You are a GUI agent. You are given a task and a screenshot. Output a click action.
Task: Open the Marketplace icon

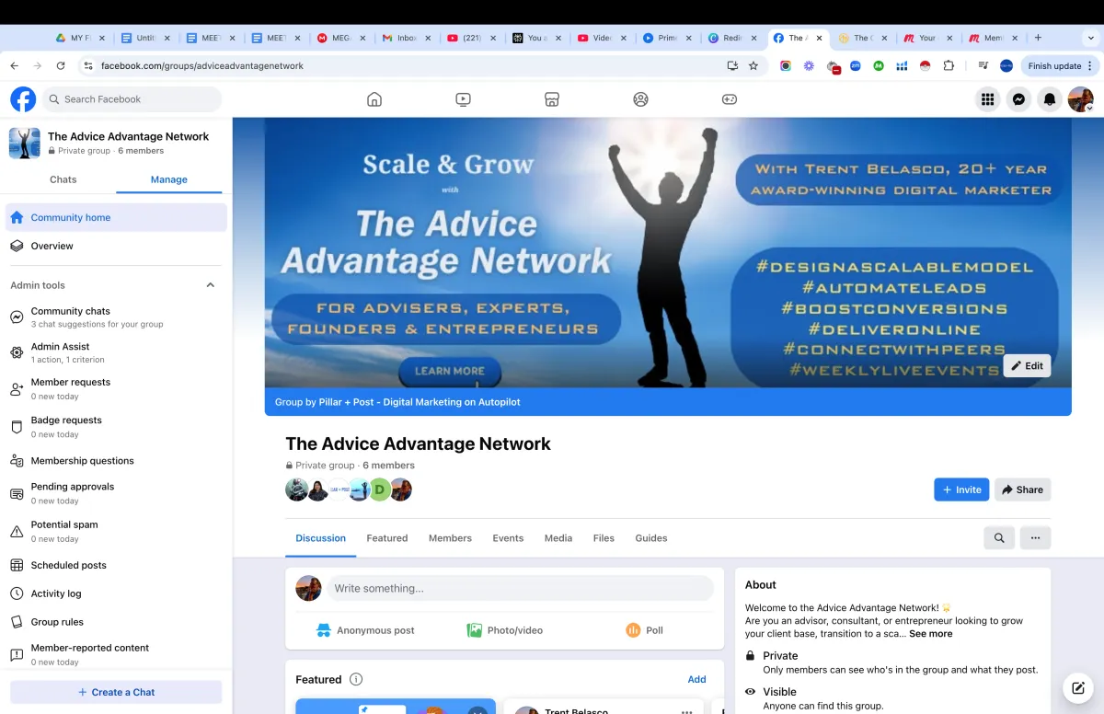pos(552,99)
